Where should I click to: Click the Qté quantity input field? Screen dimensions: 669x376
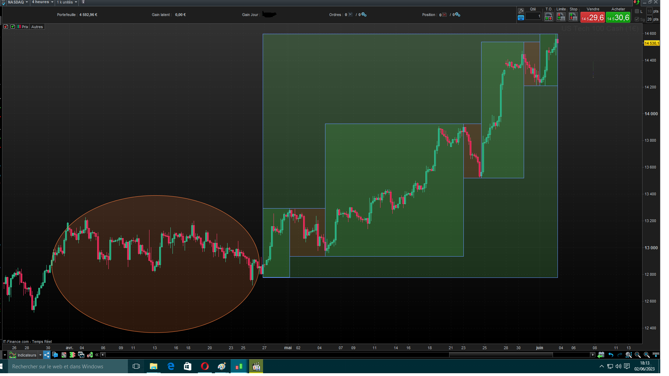coord(533,16)
